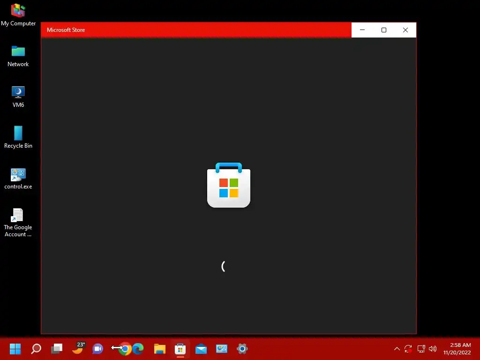
Task: Click the sync status tray icon
Action: [x=408, y=349]
